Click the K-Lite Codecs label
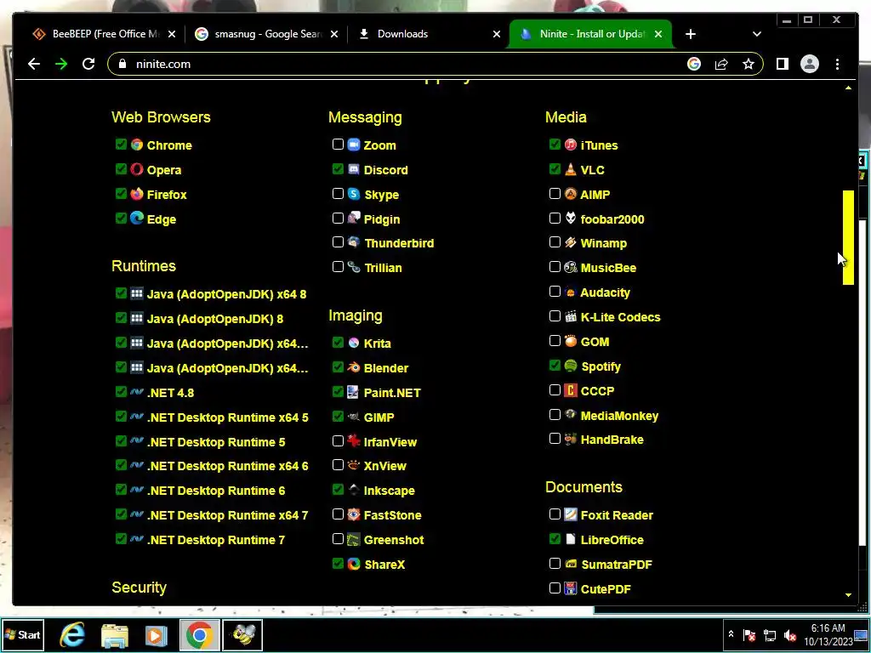This screenshot has height=653, width=871. tap(620, 317)
